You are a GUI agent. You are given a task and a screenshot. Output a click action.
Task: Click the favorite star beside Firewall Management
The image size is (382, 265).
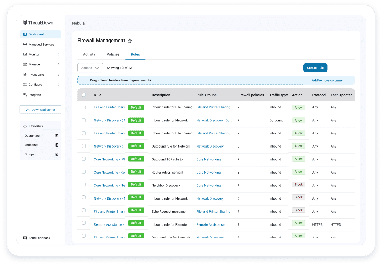coord(130,41)
